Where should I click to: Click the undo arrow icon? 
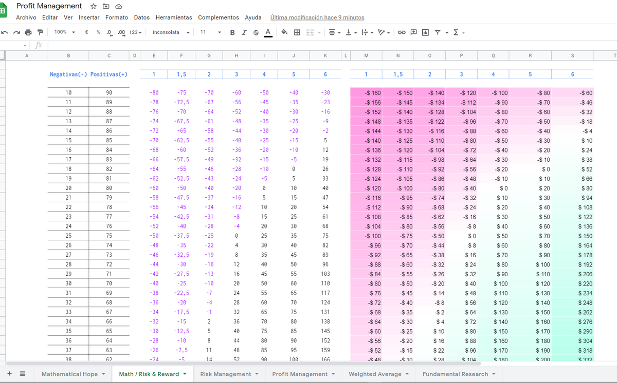[x=5, y=32]
